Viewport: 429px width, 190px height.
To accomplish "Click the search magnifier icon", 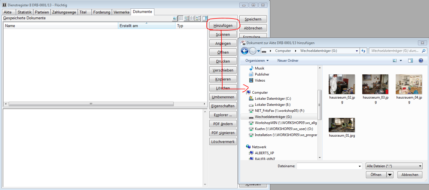I will [424, 51].
